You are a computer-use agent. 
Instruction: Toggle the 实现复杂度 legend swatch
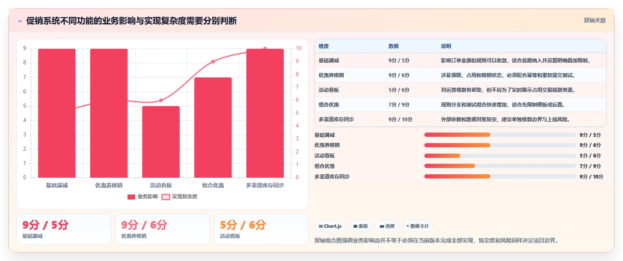166,197
